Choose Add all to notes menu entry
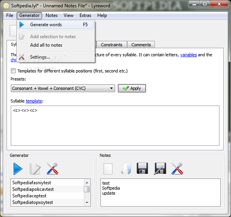This screenshot has height=217, width=231. click(55, 45)
